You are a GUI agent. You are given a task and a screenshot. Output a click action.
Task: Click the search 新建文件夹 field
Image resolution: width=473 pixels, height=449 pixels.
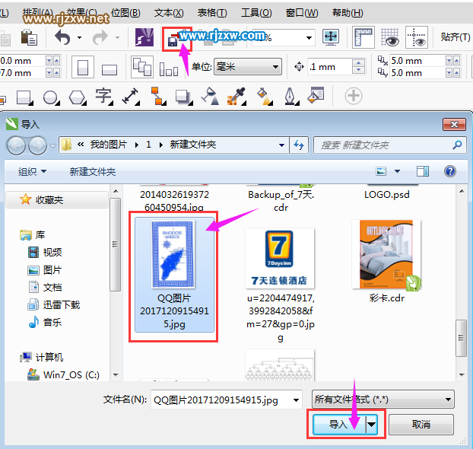pos(389,145)
